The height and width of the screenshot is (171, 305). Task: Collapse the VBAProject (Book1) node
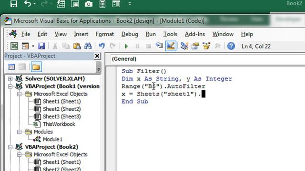coord(10,86)
